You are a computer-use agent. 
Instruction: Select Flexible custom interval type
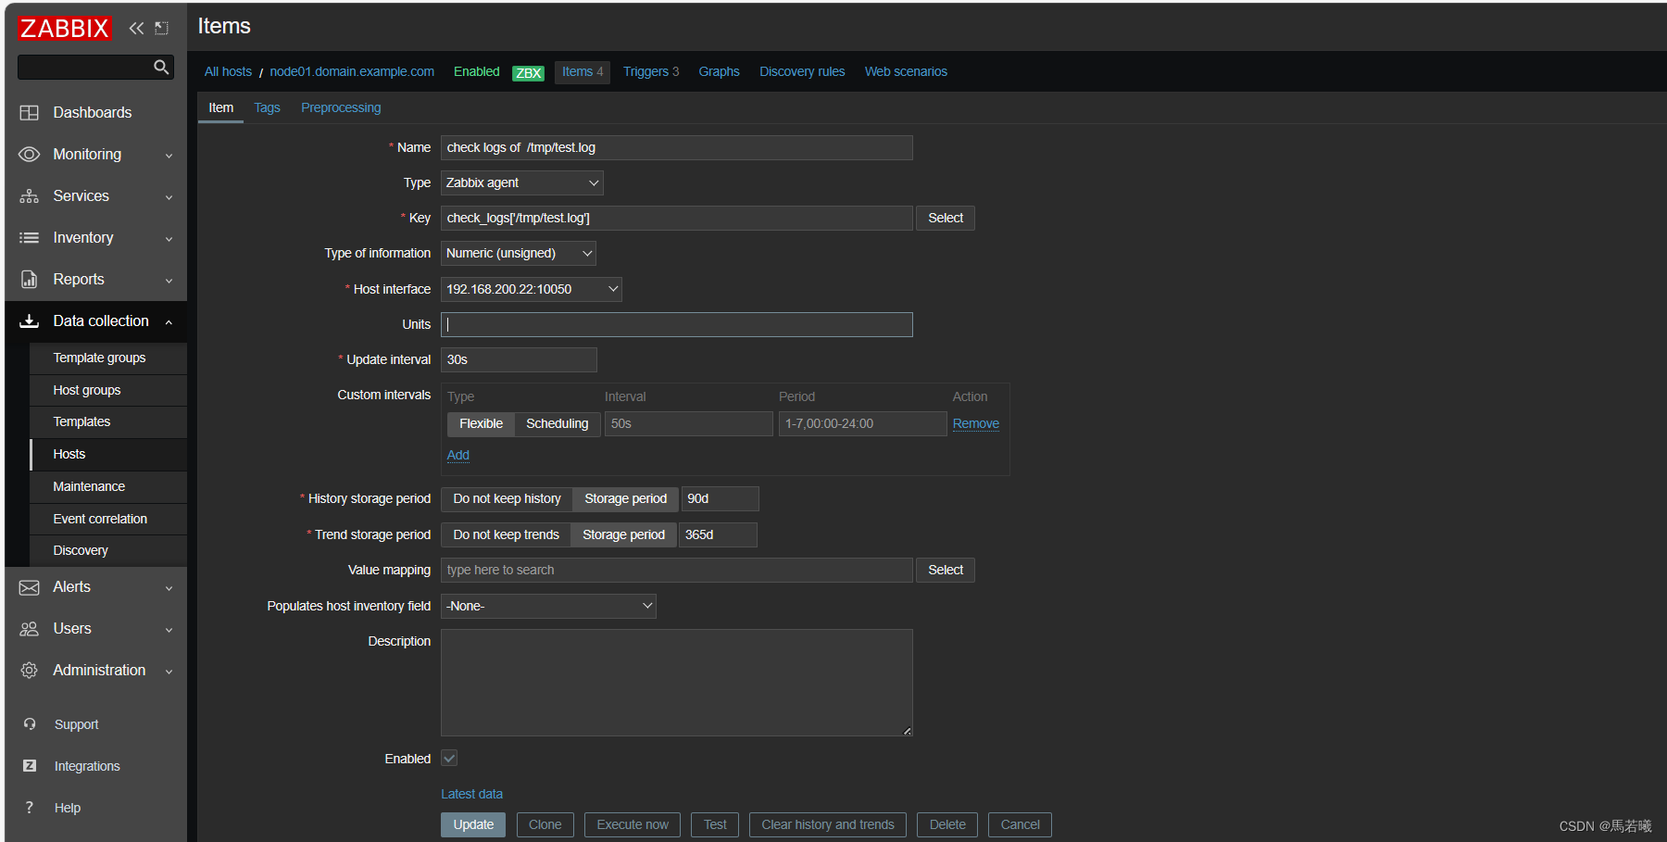coord(481,423)
